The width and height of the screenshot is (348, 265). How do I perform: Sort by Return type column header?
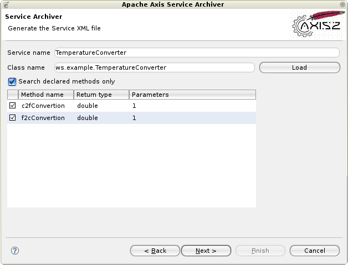[x=101, y=95]
